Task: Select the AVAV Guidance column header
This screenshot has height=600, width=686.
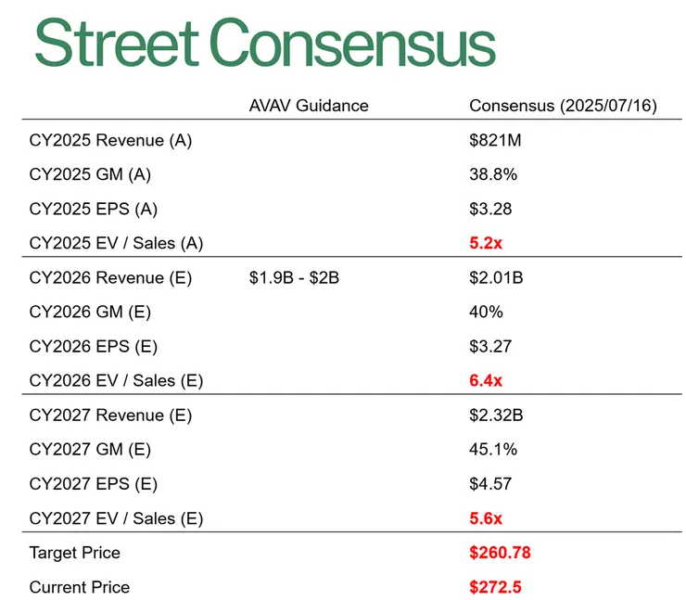Action: pos(309,106)
